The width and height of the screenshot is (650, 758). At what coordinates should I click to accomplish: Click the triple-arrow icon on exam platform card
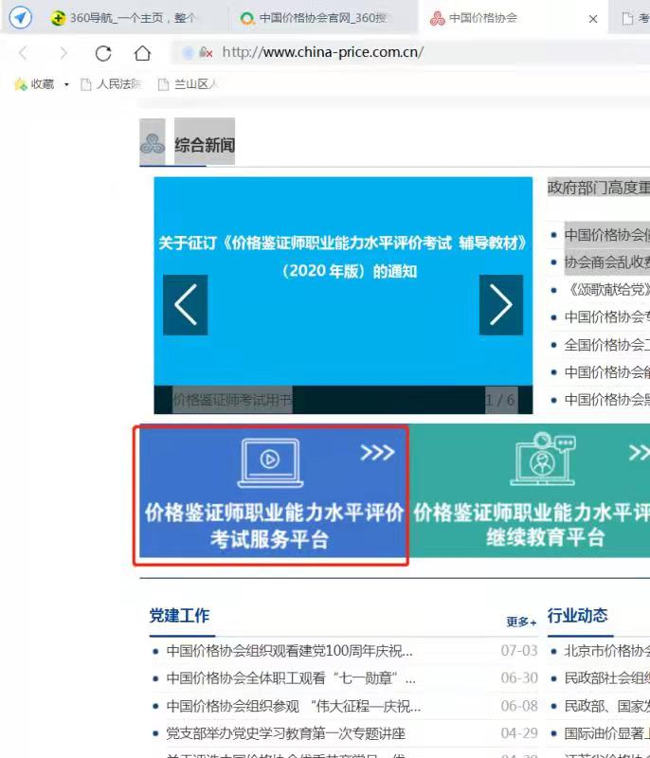point(377,453)
